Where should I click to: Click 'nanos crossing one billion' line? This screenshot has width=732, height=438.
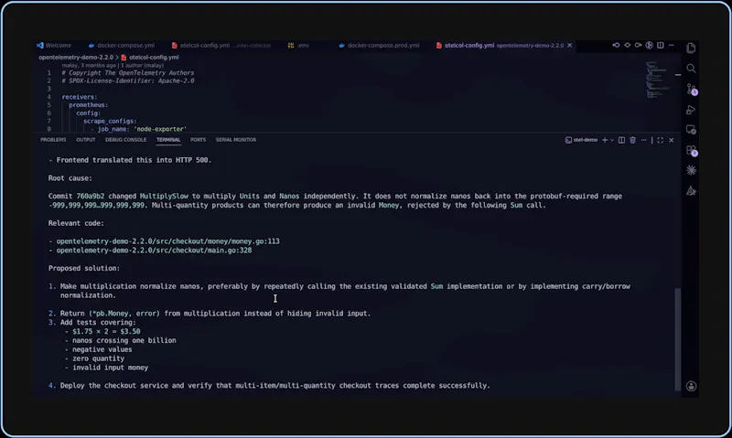tap(124, 340)
